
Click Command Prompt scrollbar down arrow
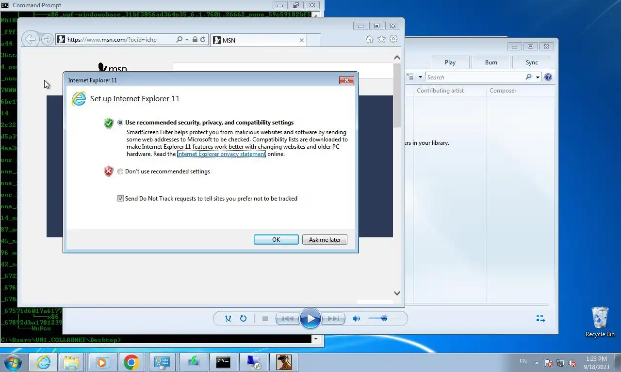click(316, 340)
